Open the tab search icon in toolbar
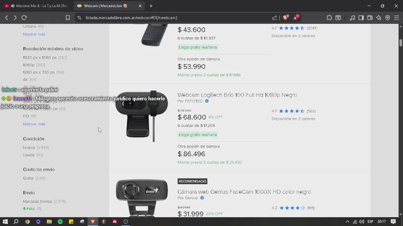Viewport: 403px width, 226px height. click(338, 18)
